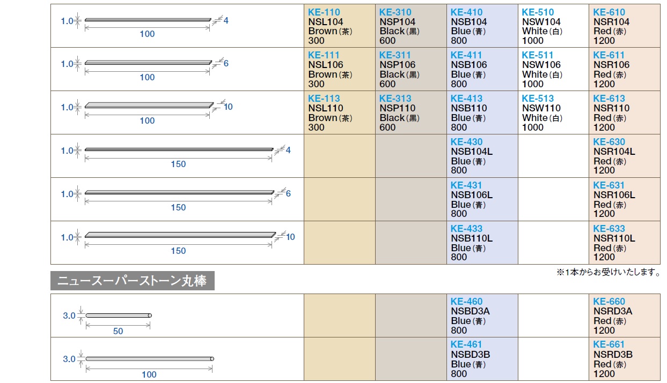Open product code KE-430
This screenshot has height=383, width=667.
[x=466, y=142]
